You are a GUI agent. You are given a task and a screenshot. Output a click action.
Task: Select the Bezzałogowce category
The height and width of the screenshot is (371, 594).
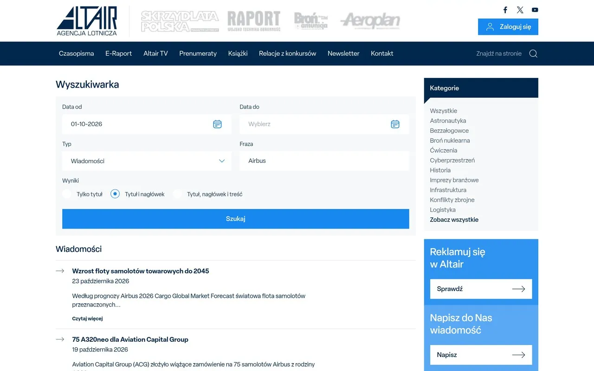(449, 131)
